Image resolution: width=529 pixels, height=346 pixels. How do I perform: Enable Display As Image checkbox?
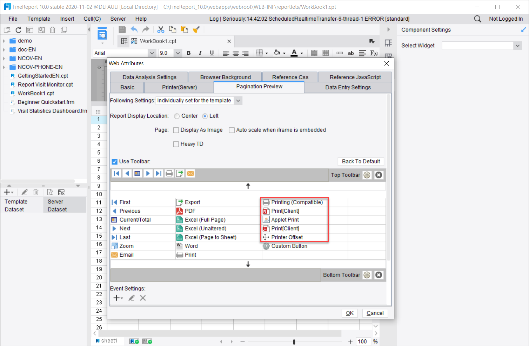(176, 130)
